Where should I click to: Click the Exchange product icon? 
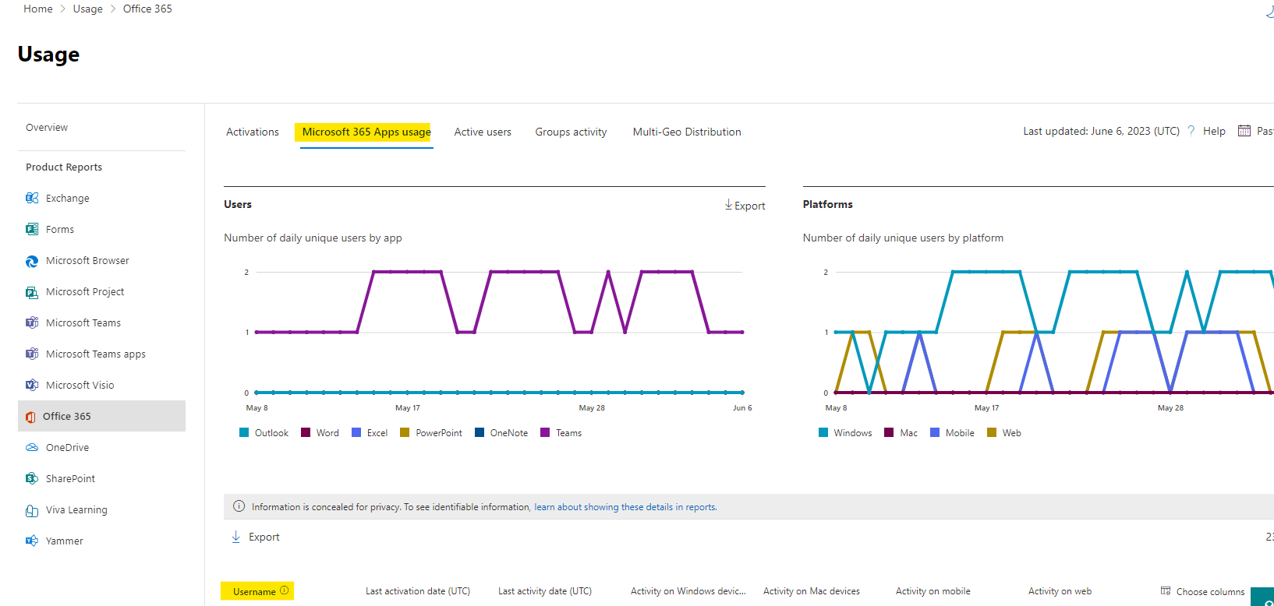(x=32, y=198)
